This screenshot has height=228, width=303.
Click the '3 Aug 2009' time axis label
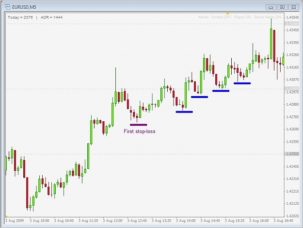pos(15,221)
